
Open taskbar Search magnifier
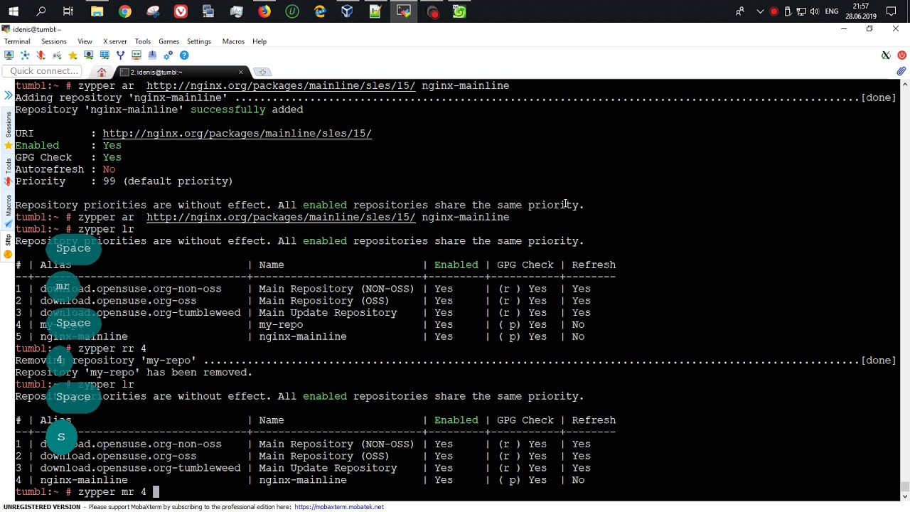pyautogui.click(x=41, y=11)
